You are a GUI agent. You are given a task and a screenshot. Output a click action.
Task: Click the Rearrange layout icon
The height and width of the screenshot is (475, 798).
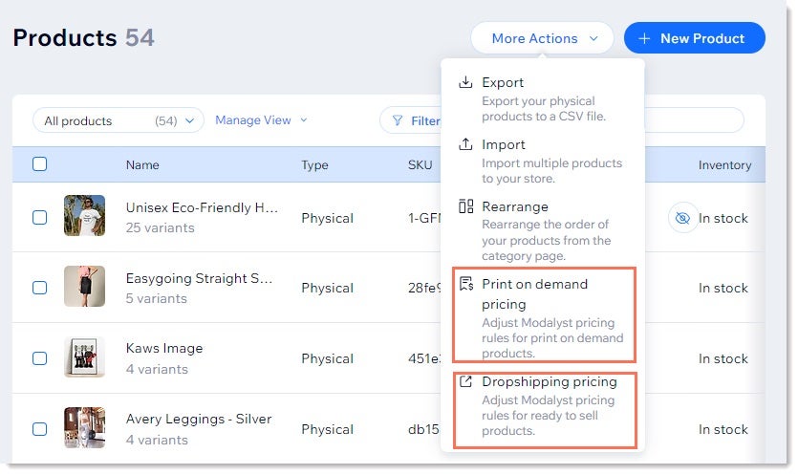(x=466, y=207)
